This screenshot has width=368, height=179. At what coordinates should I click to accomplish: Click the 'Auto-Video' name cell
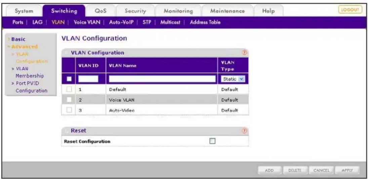point(122,110)
